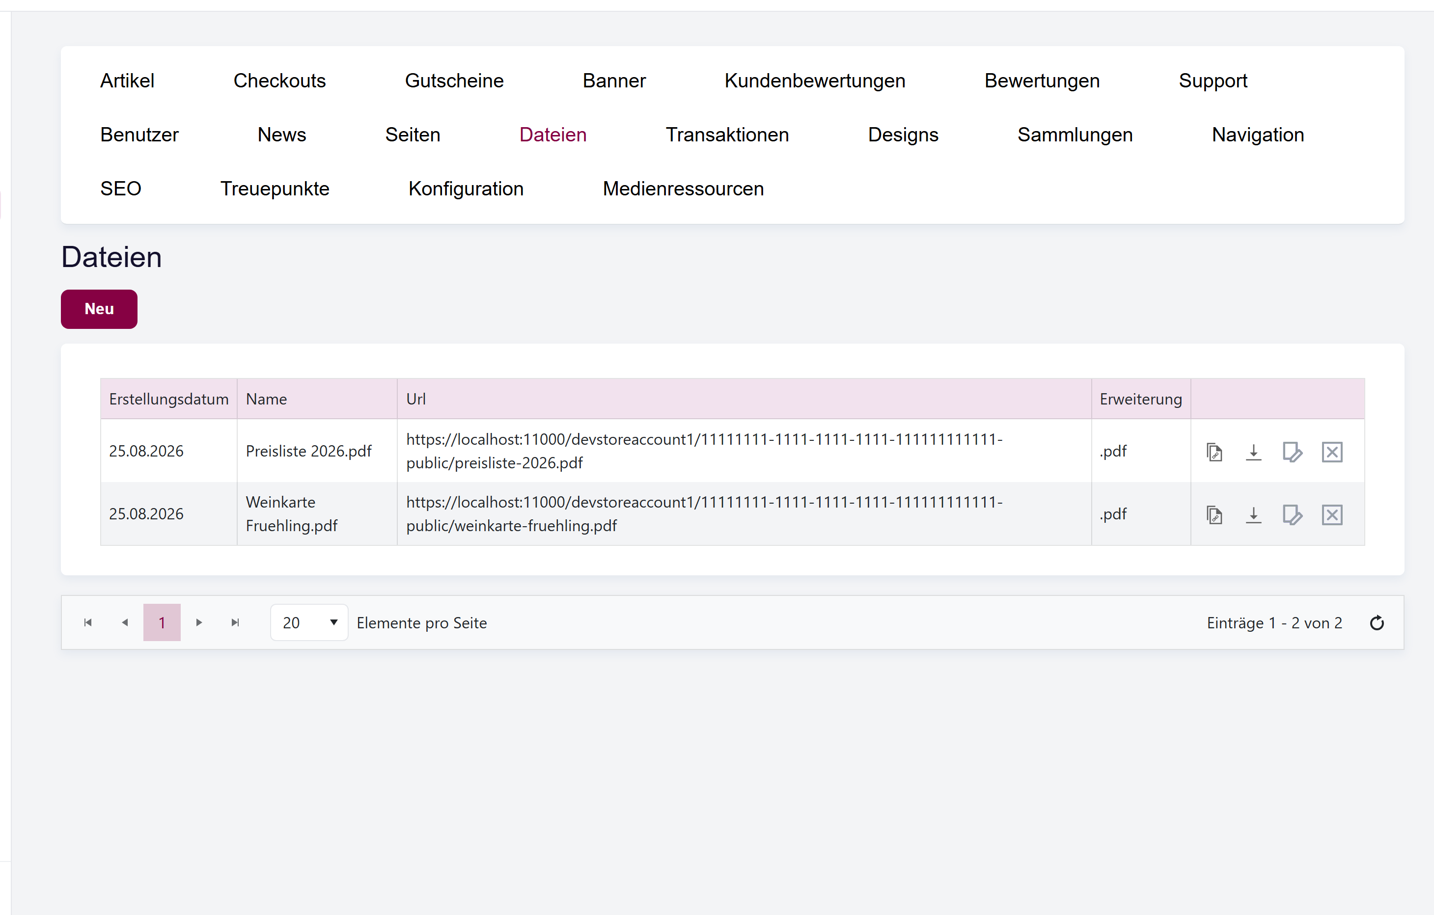Click .pdf extension in Preisliste row
Viewport: 1434px width, 915px height.
(x=1113, y=451)
